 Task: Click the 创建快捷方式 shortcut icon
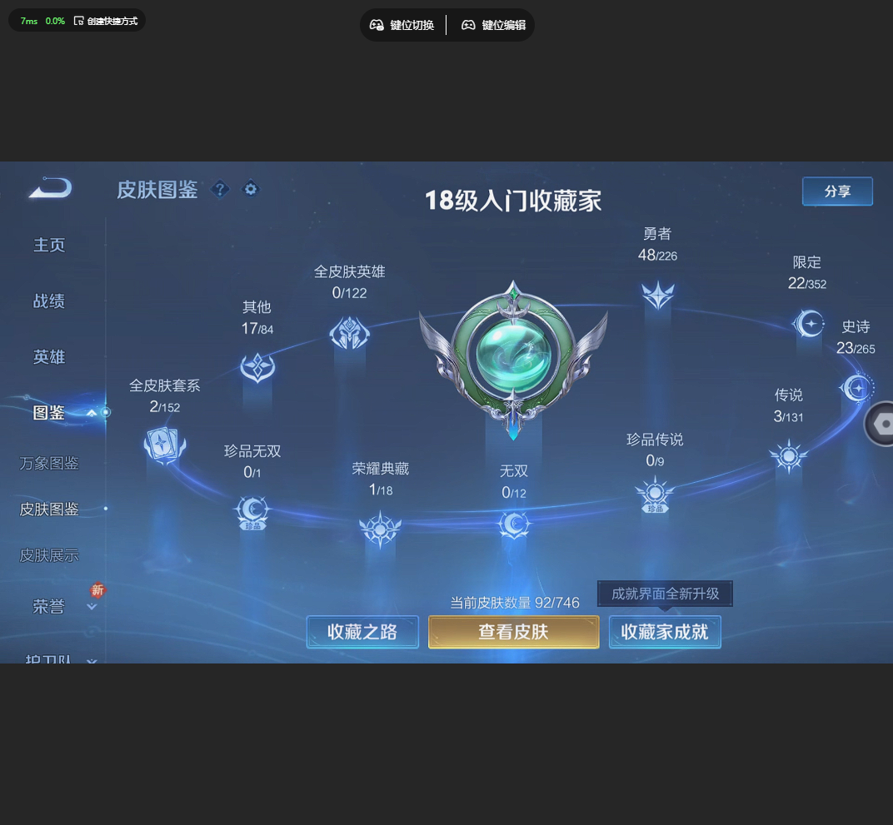(x=79, y=21)
